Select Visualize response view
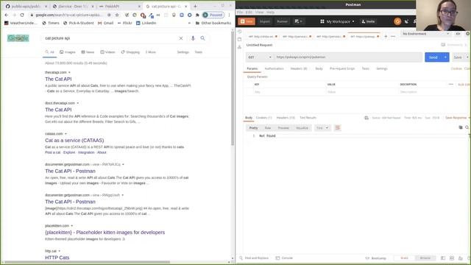Screen dimensions: 471x265 click(x=302, y=128)
